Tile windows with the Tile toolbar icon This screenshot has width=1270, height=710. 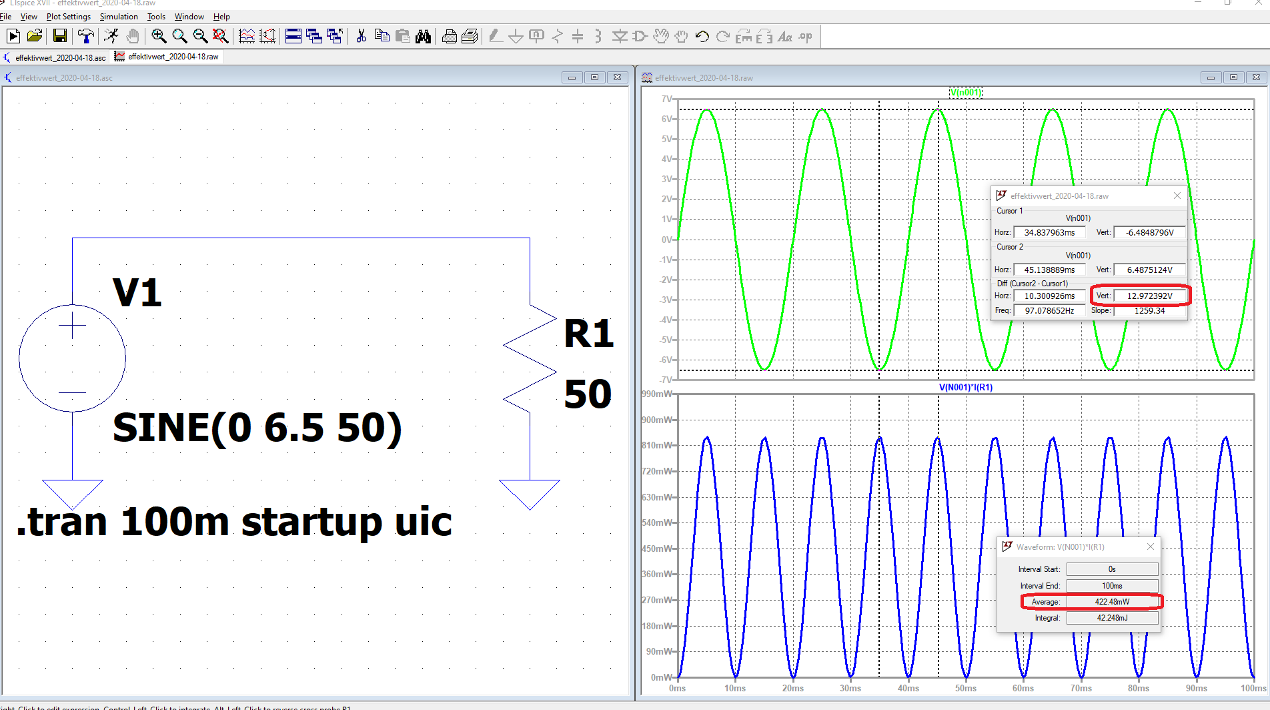tap(293, 36)
